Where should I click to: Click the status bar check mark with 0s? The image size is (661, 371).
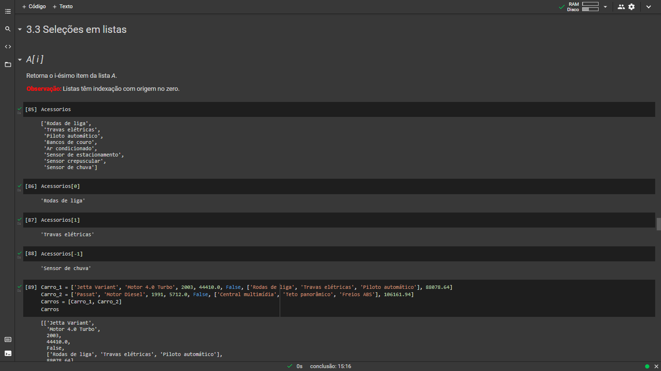(295, 366)
